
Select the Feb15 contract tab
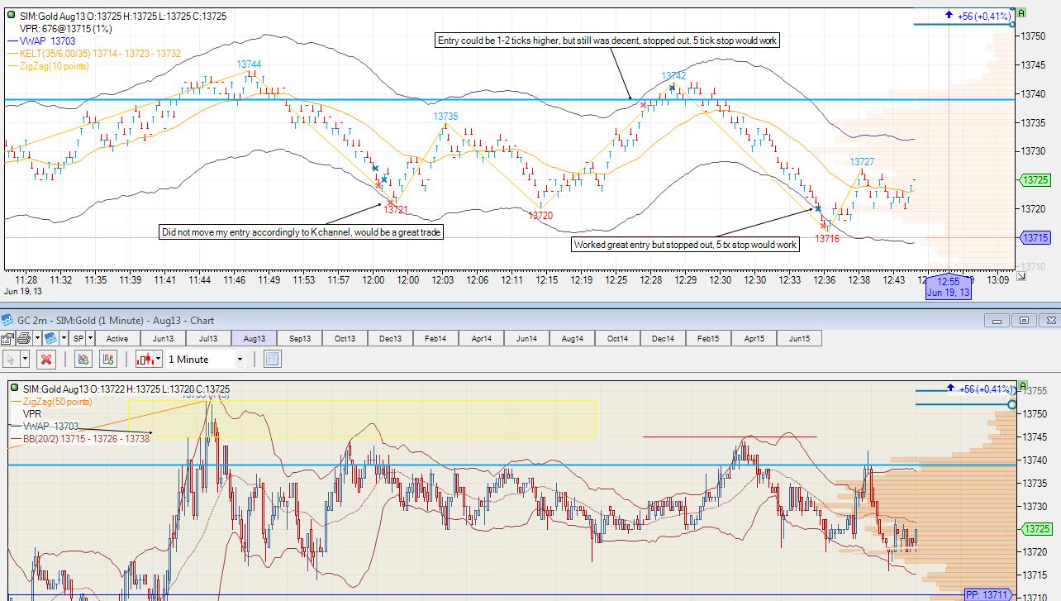pyautogui.click(x=708, y=338)
